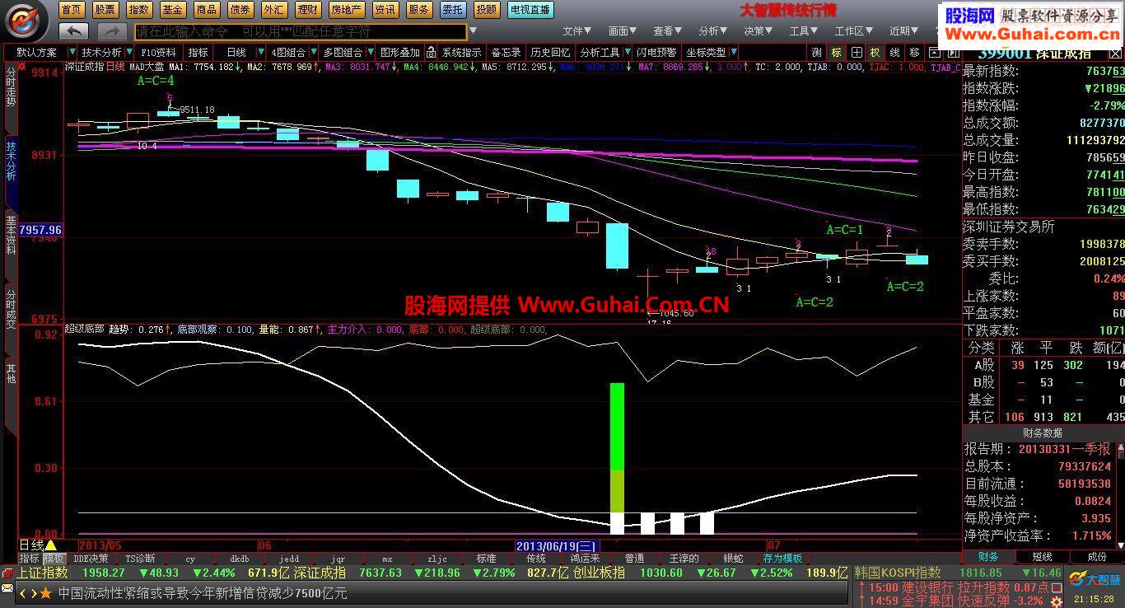The height and width of the screenshot is (608, 1125).
Task: Click the 基金 button
Action: (172, 10)
